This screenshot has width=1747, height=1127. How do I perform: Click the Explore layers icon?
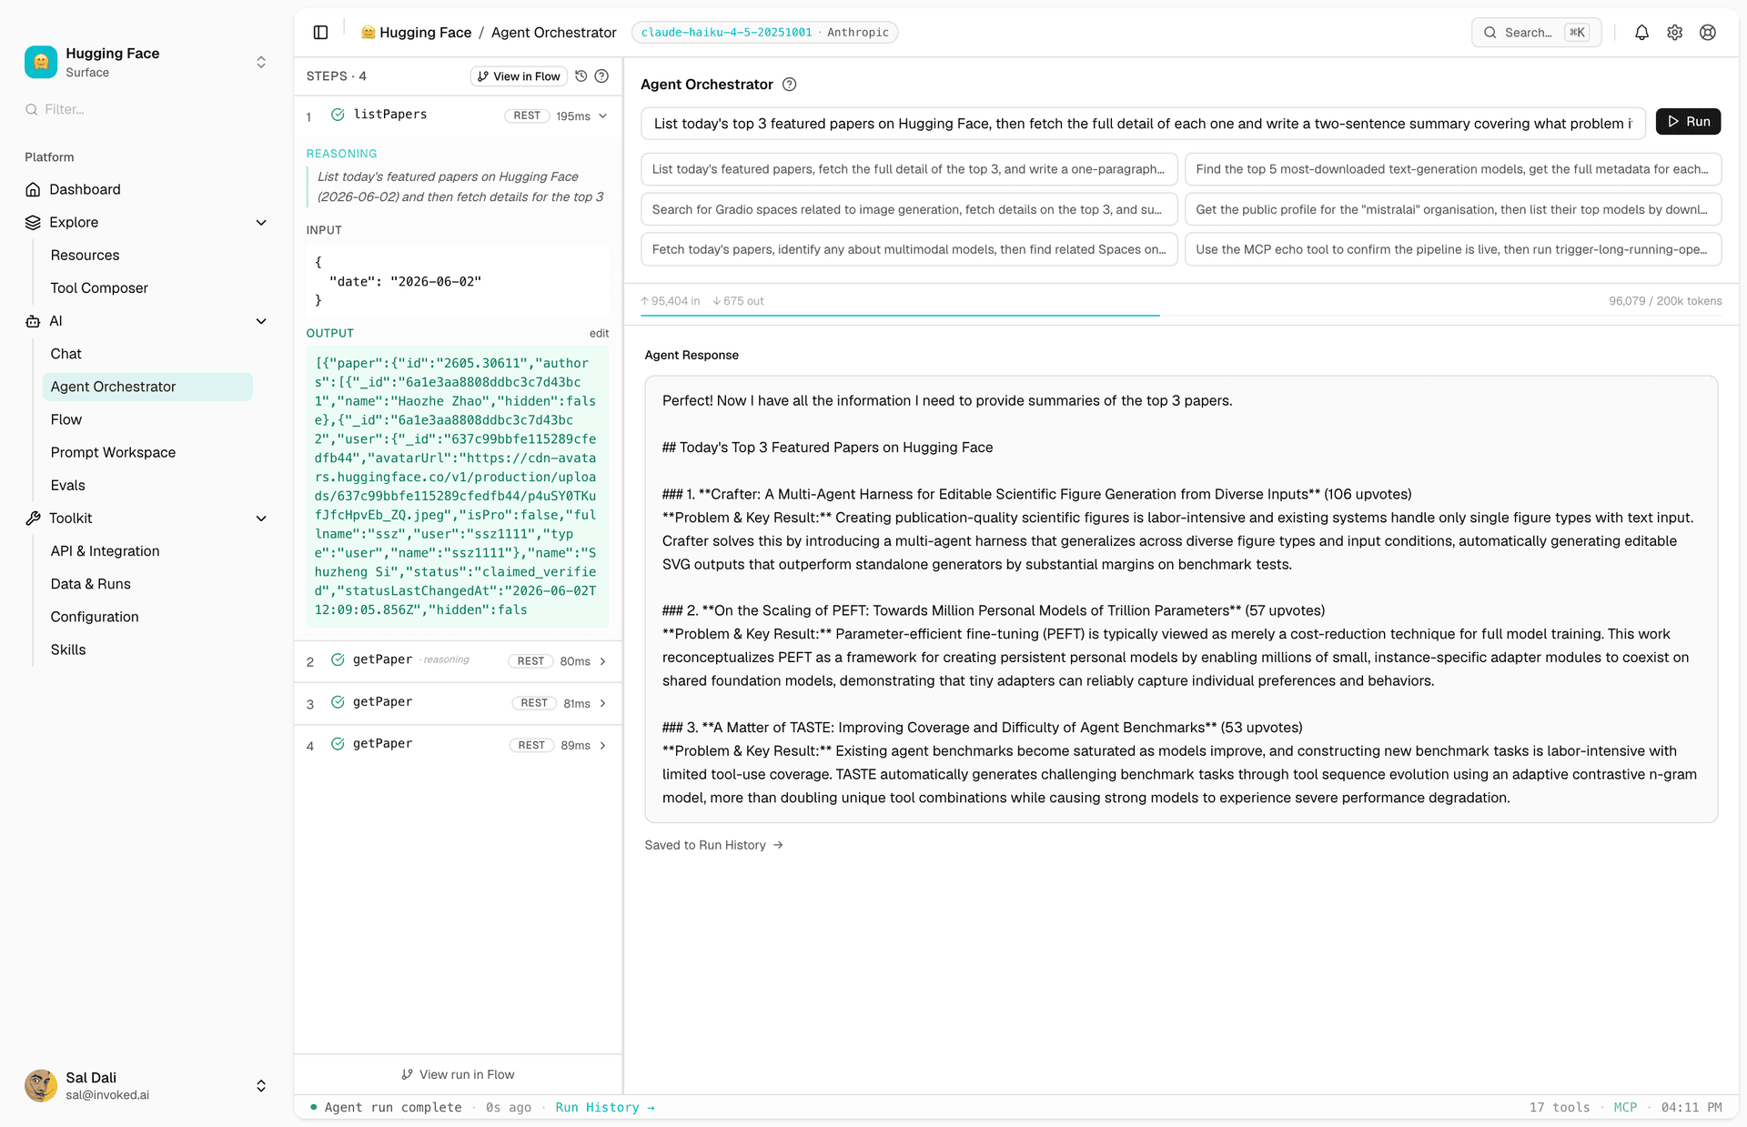(33, 222)
